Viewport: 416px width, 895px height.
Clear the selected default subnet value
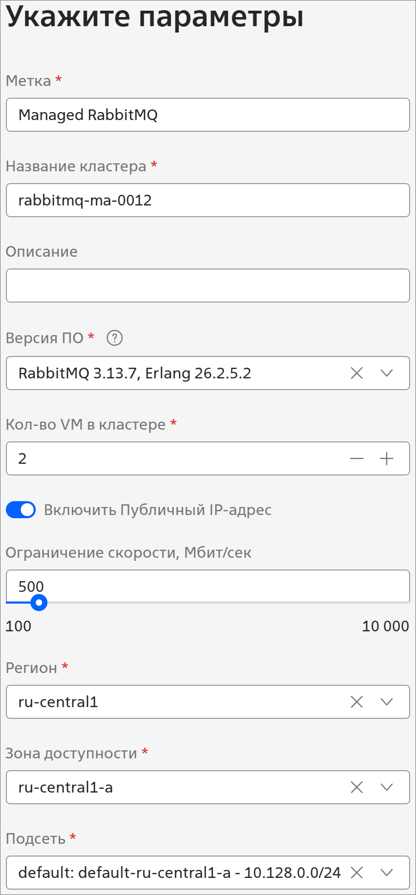[357, 873]
